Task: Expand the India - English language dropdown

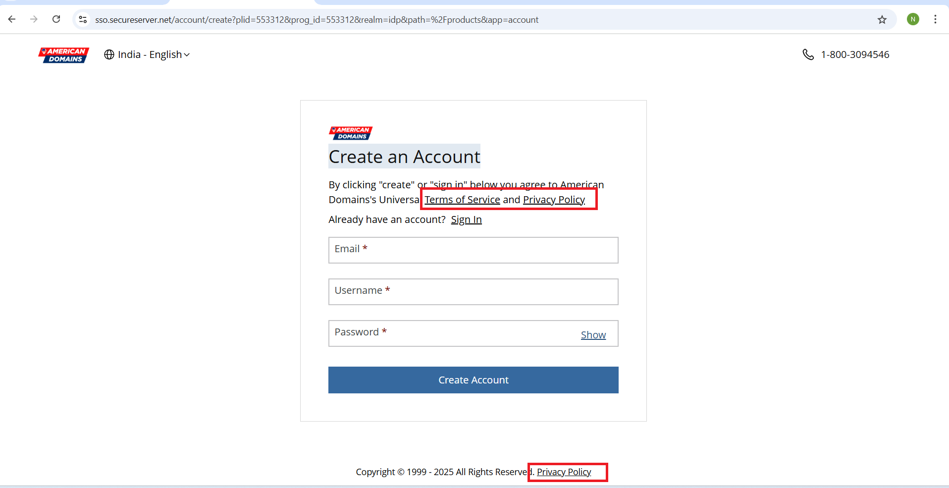Action: point(147,54)
